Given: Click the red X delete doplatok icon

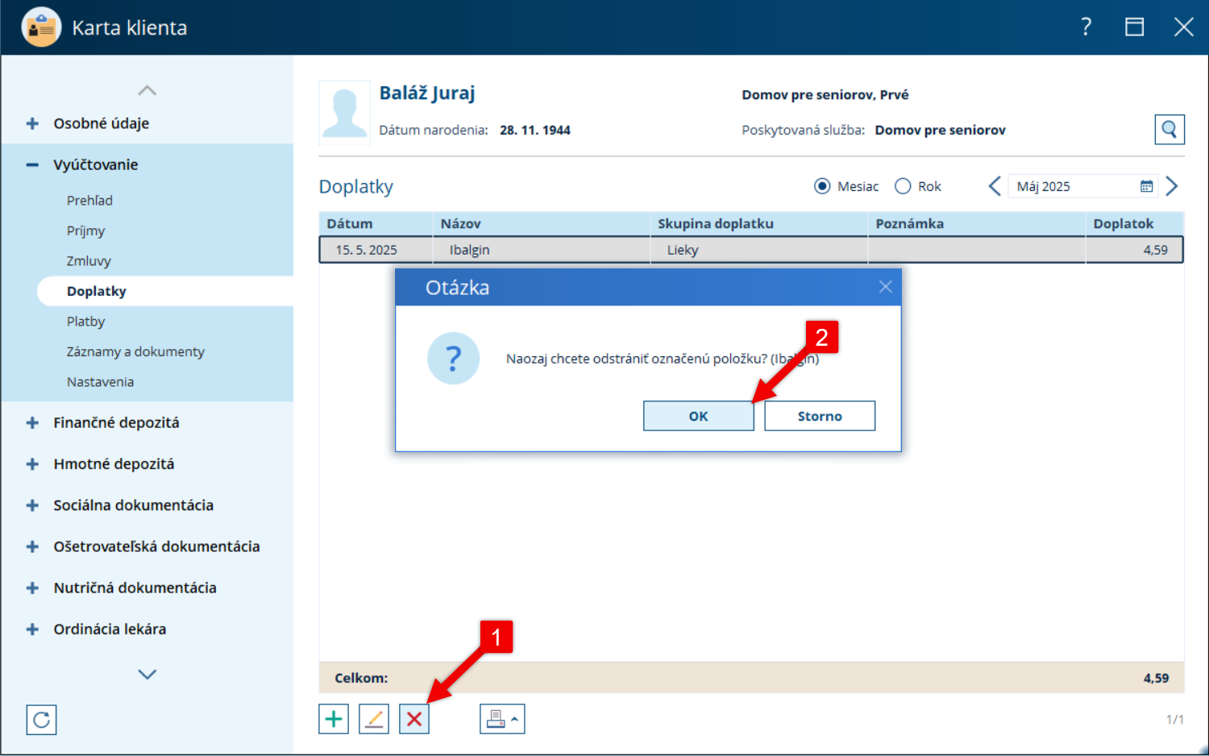Looking at the screenshot, I should pyautogui.click(x=414, y=719).
